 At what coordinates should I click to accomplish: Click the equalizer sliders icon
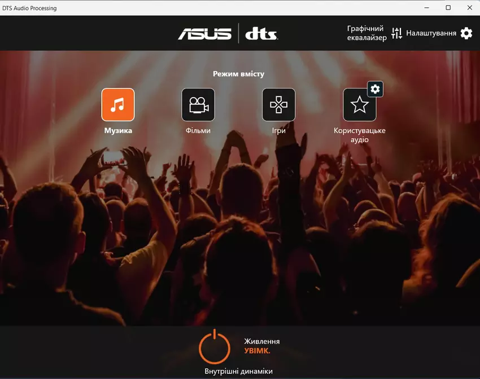(396, 33)
